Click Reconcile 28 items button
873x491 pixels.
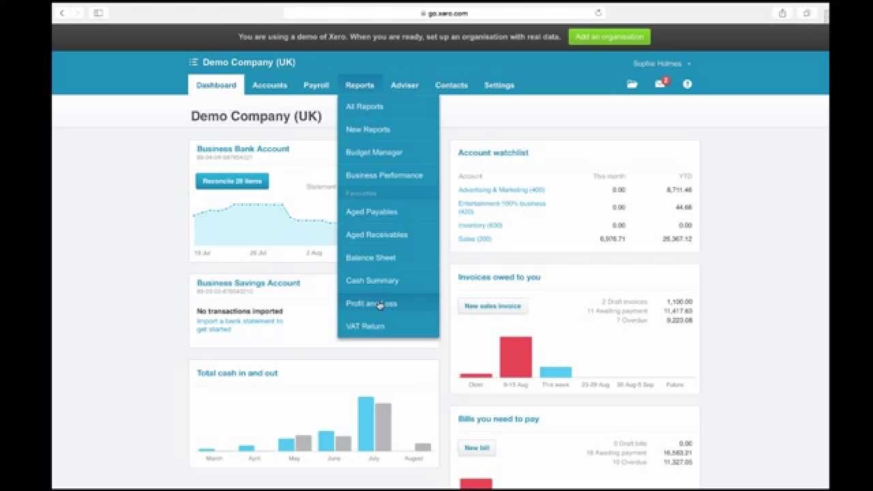click(x=232, y=181)
